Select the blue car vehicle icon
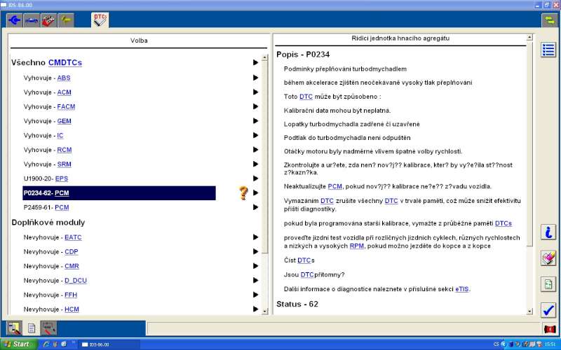 point(32,20)
